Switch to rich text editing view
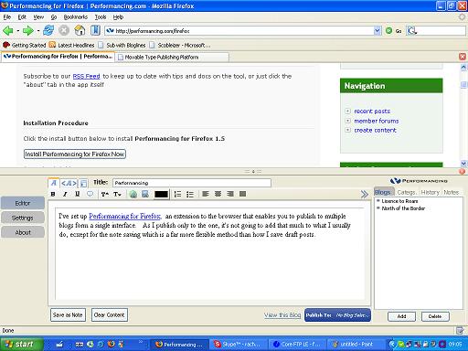The width and height of the screenshot is (468, 351). point(54,183)
